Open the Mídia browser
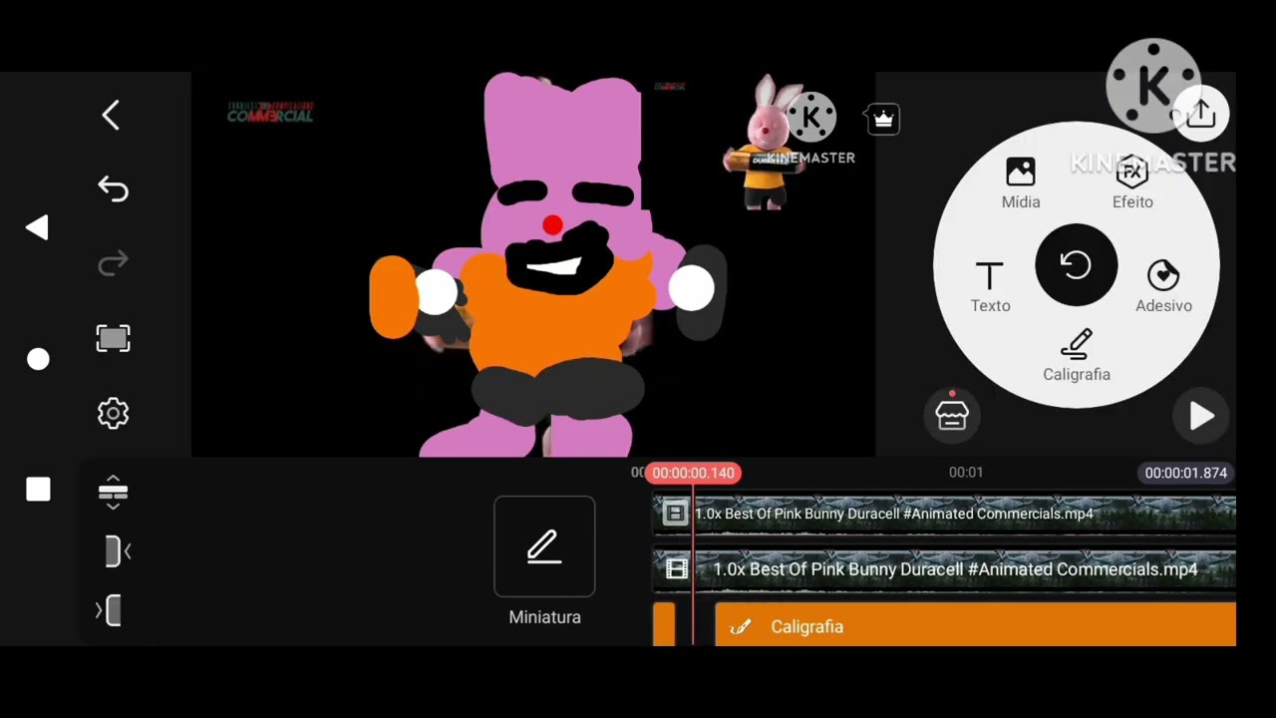Image resolution: width=1276 pixels, height=718 pixels. coord(1020,183)
